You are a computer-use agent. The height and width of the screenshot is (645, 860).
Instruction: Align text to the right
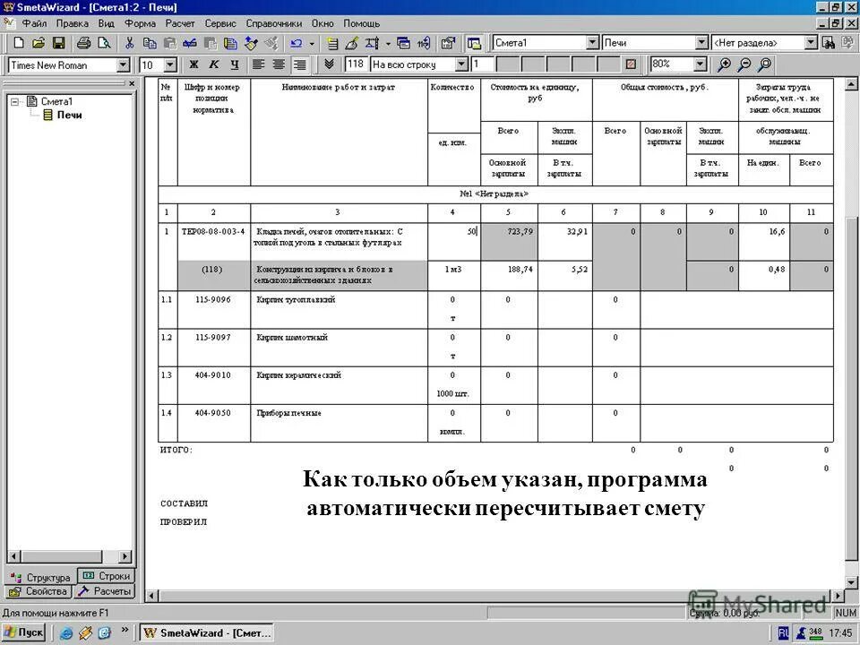[x=299, y=64]
